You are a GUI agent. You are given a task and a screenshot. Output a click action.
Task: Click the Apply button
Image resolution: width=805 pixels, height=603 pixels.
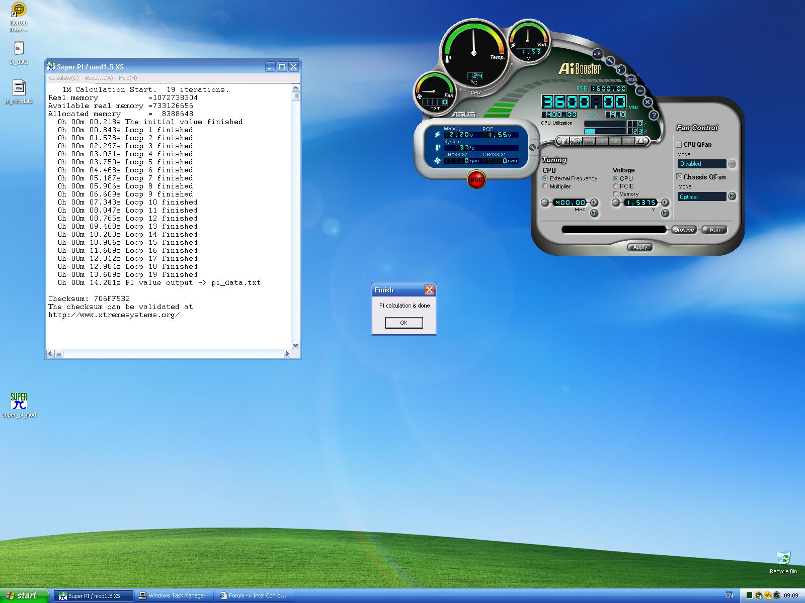click(640, 247)
